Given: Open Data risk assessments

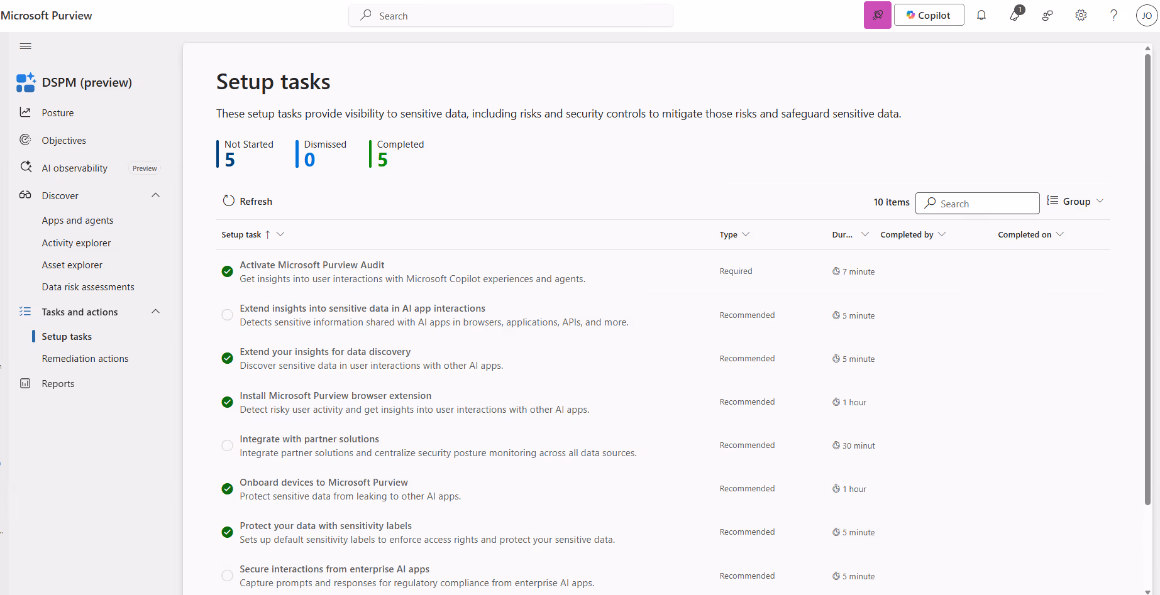Looking at the screenshot, I should pyautogui.click(x=88, y=287).
